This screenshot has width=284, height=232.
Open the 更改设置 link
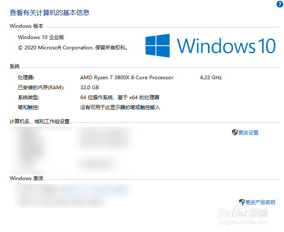pyautogui.click(x=248, y=133)
